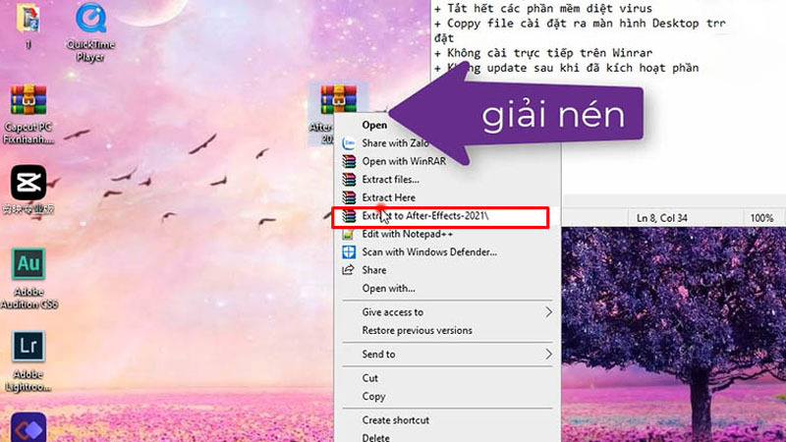Choose Open with... entry

(388, 288)
